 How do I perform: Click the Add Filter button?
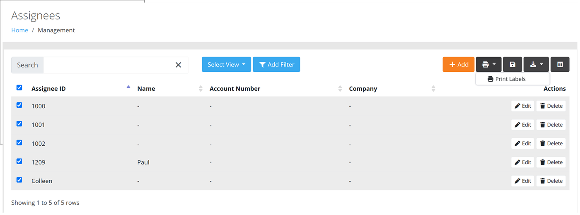276,64
